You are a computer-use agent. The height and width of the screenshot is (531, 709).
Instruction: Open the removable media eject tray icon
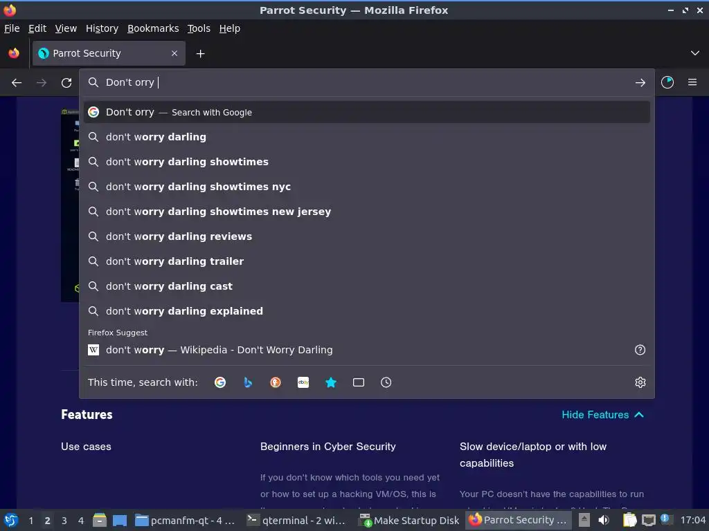point(584,520)
